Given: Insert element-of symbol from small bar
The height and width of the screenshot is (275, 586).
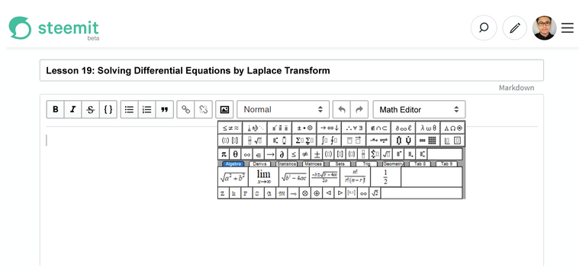Looking at the screenshot, I should point(258,154).
